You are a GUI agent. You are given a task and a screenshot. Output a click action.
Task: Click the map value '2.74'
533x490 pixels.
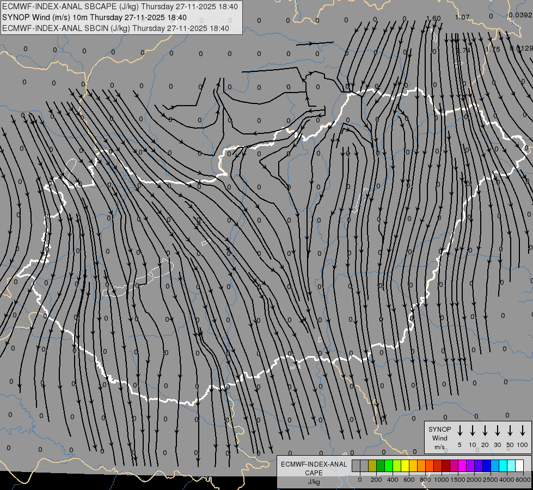[463, 50]
